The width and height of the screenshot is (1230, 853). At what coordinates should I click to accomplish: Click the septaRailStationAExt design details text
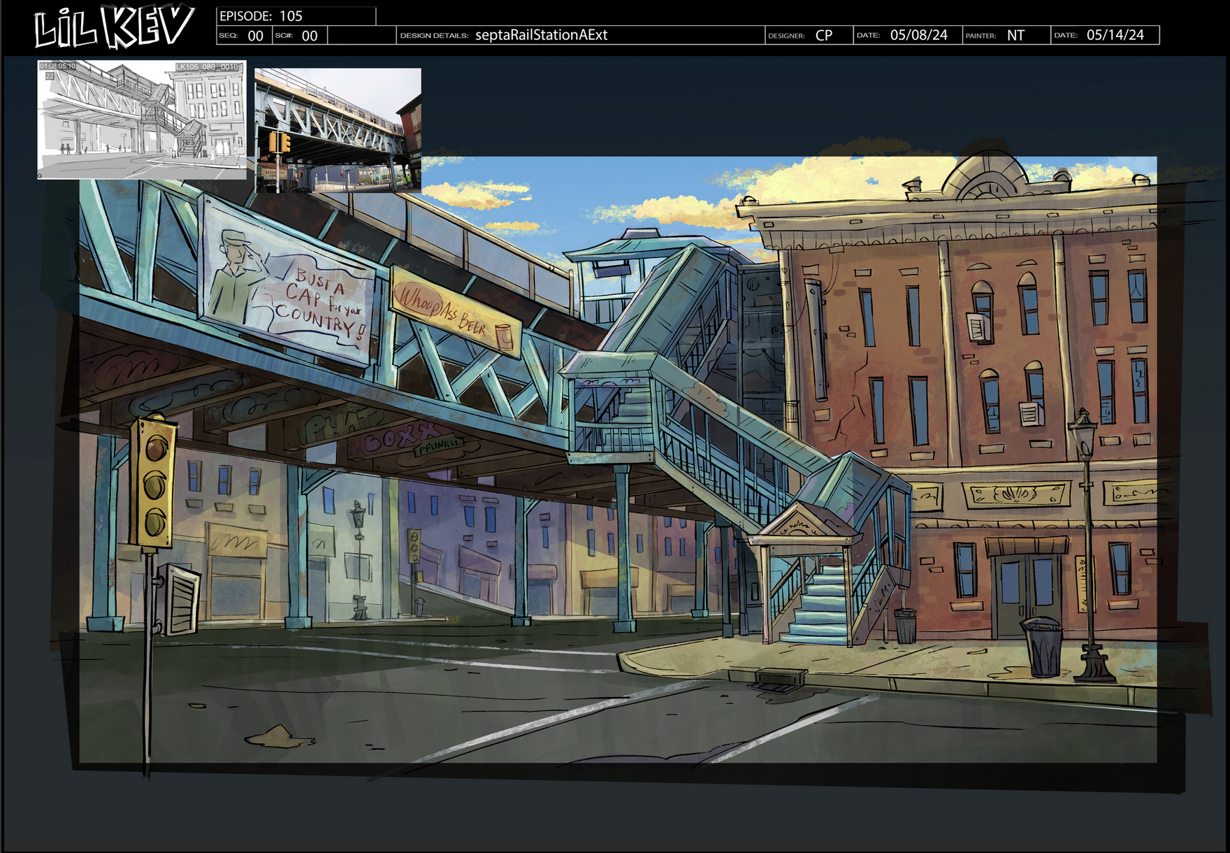541,35
